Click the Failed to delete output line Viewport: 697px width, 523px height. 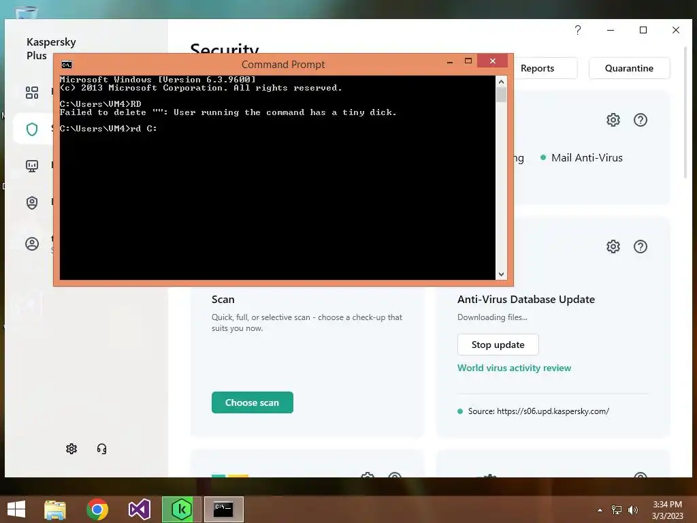tap(228, 112)
